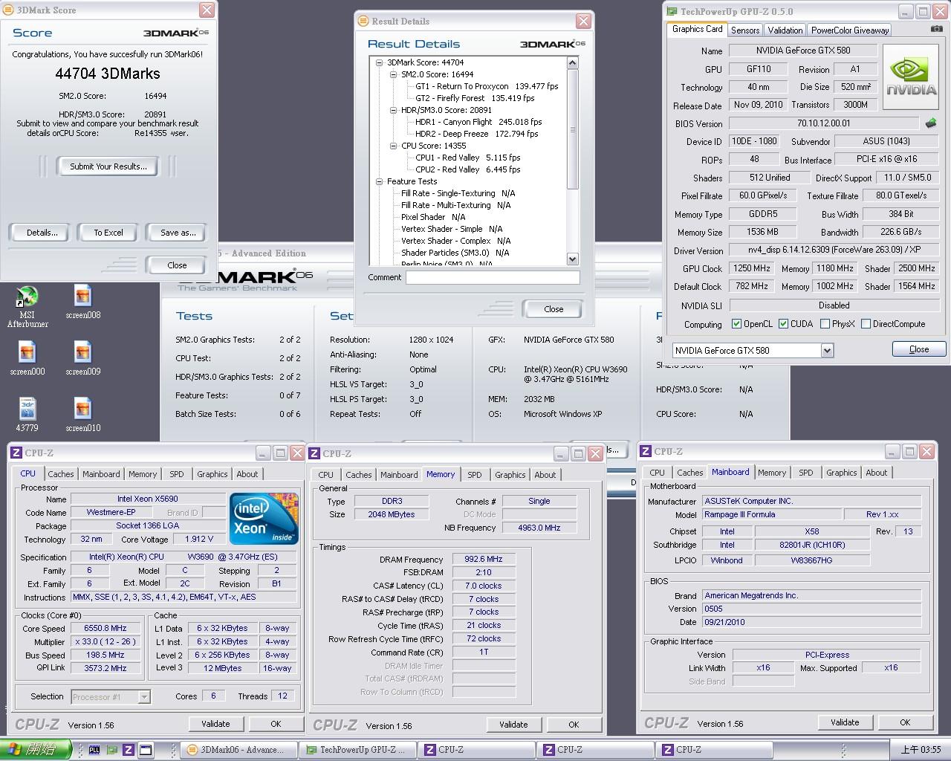951x761 pixels.
Task: Click the Rampage III Formula model field
Action: tap(772, 514)
